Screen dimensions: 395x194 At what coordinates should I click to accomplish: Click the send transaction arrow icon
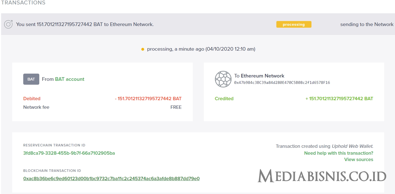coord(8,24)
